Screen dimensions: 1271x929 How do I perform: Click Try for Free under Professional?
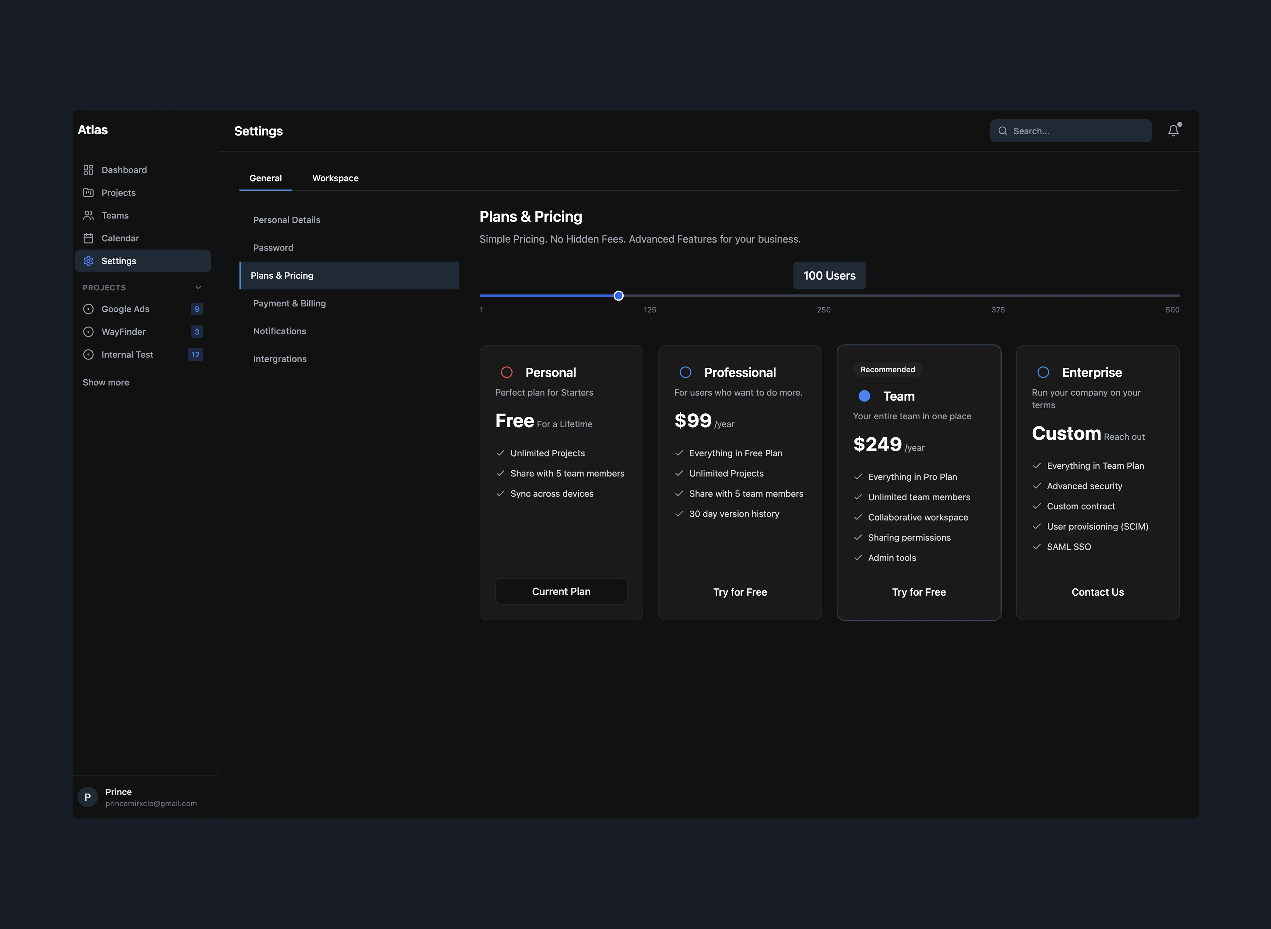click(739, 591)
